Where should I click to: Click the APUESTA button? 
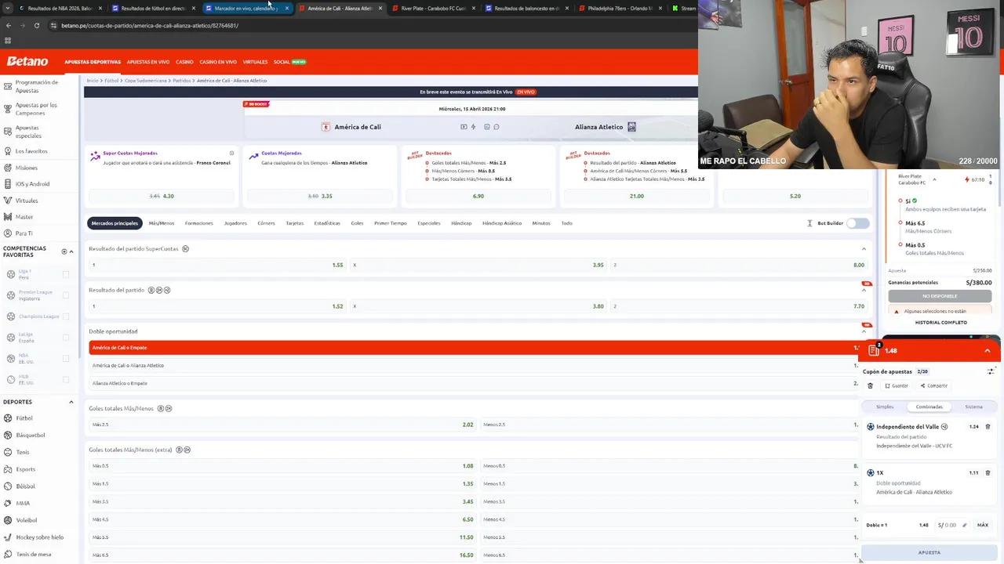[x=929, y=552]
